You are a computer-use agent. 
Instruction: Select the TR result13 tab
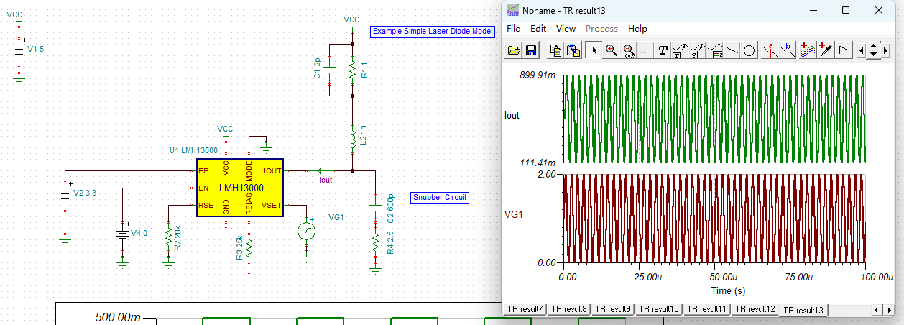click(x=803, y=310)
